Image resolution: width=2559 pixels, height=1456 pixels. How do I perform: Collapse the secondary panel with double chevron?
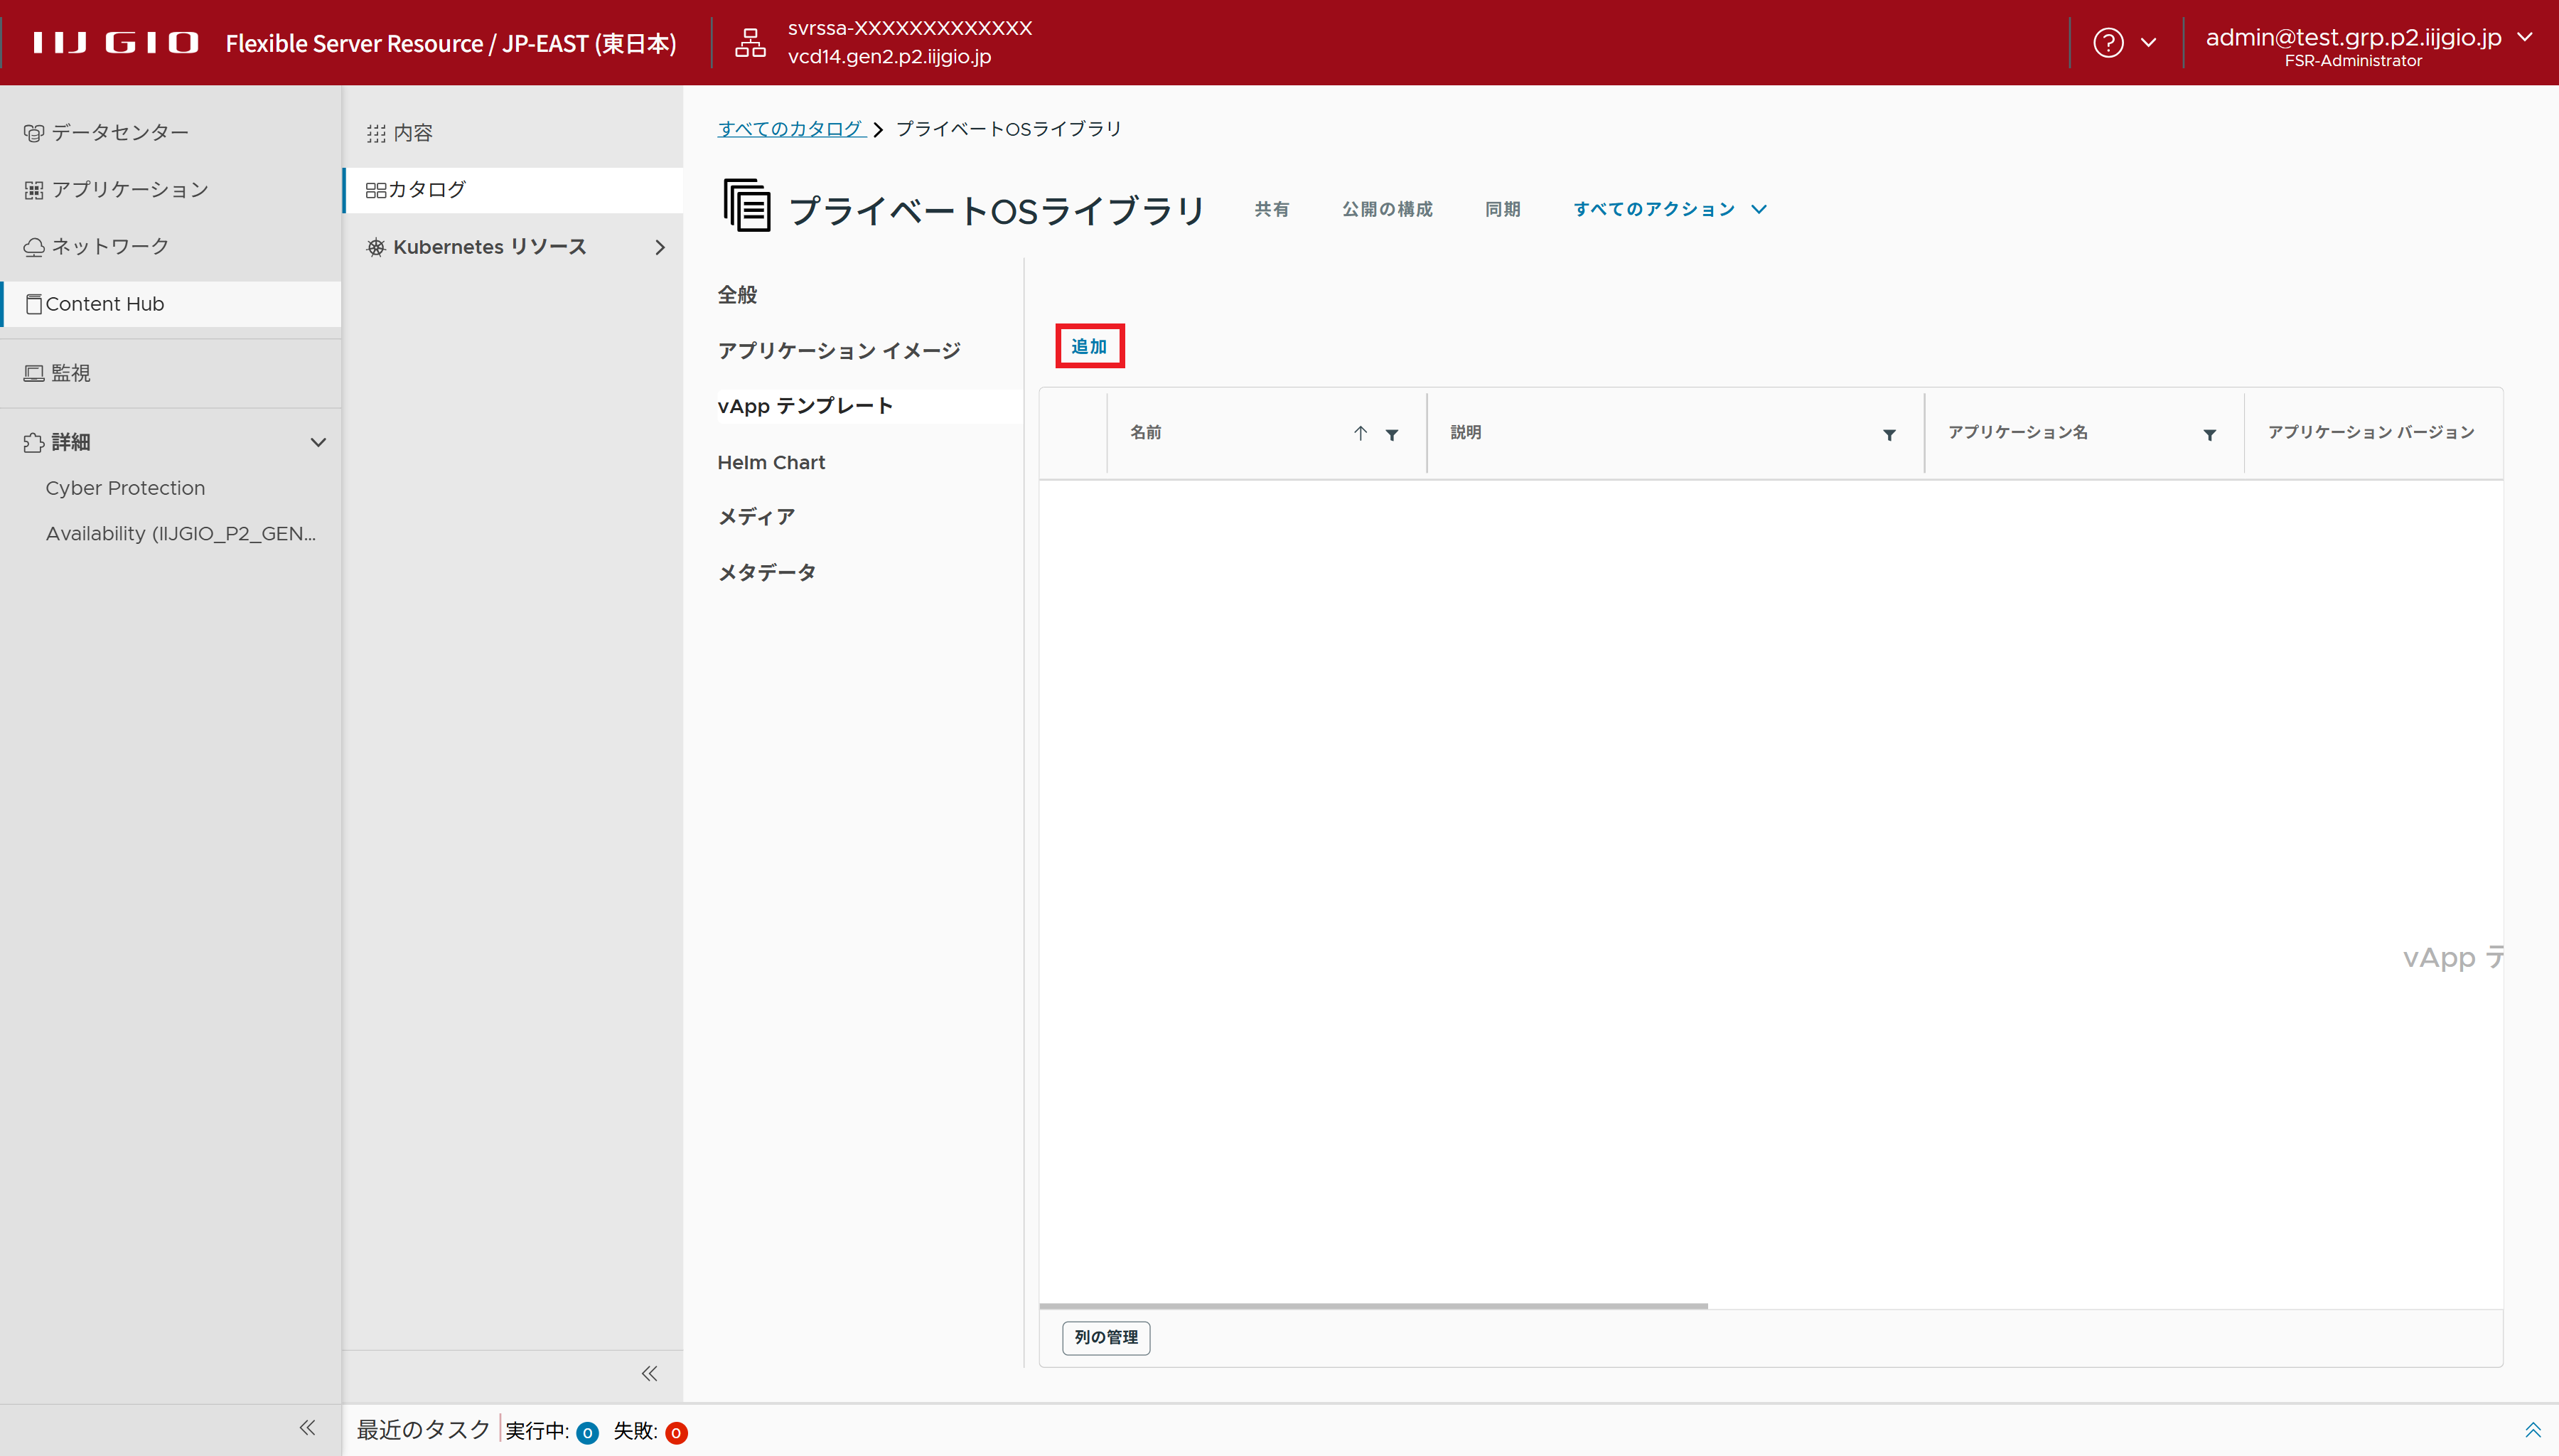click(650, 1373)
